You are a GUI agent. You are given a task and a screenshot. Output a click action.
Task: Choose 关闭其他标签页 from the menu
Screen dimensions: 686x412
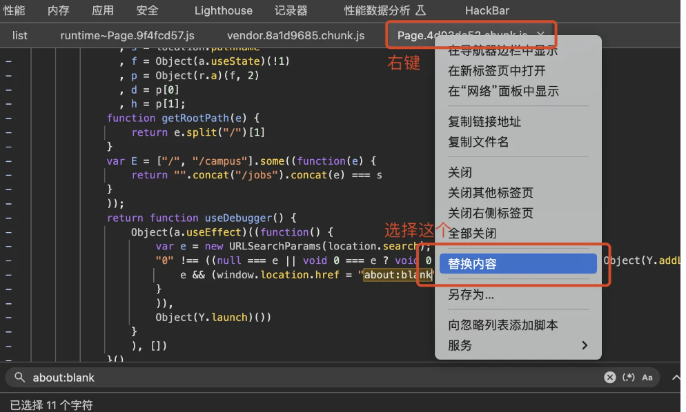(491, 193)
